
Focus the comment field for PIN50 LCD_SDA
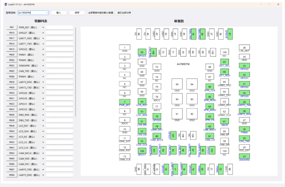click(59, 131)
